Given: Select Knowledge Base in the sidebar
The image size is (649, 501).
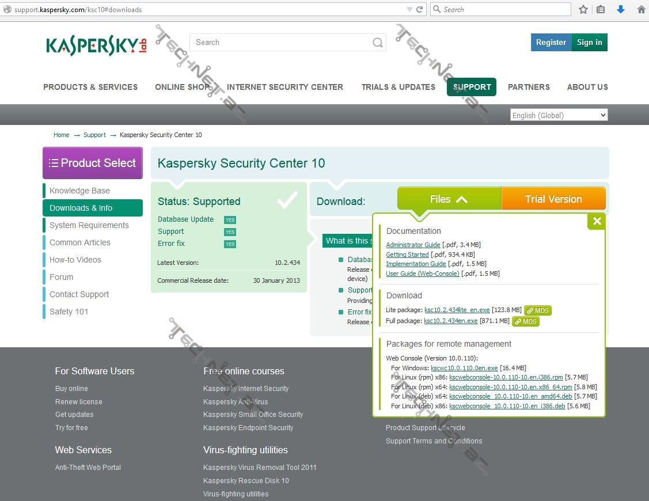Looking at the screenshot, I should 79,191.
